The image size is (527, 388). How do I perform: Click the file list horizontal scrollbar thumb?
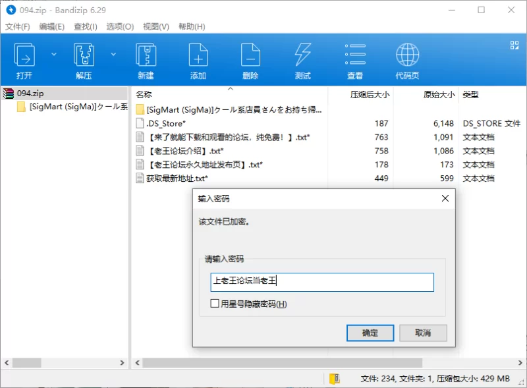283,363
